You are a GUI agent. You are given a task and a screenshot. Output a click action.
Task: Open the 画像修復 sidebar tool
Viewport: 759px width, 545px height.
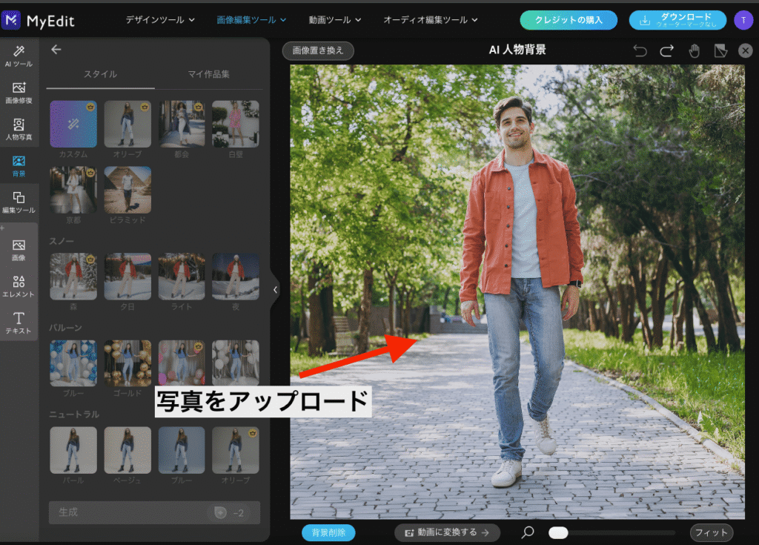click(x=19, y=93)
